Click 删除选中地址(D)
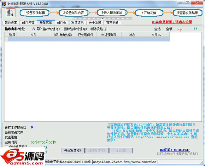The image size is (205, 166). point(75,29)
